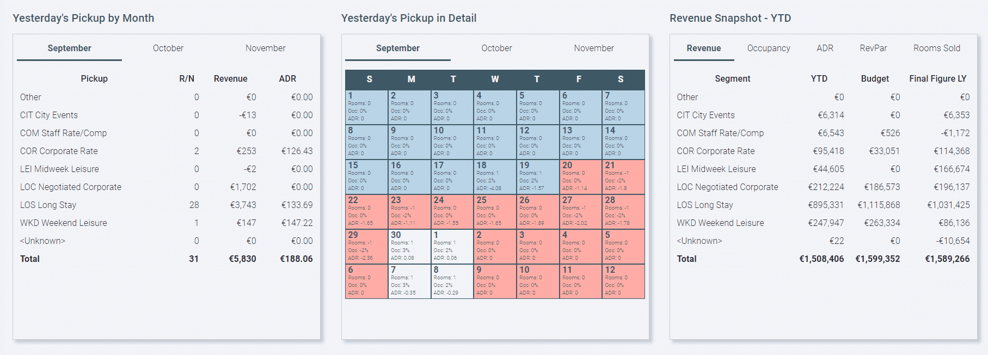Viewport: 988px width, 355px height.
Task: Select calendar day 22 showing negative ADR
Action: (x=366, y=211)
